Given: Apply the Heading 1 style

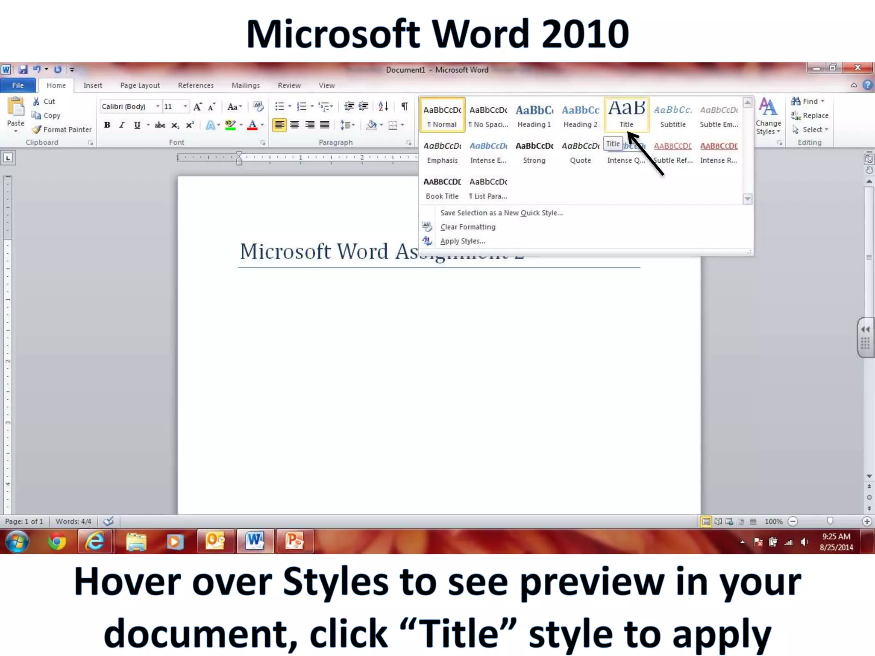Looking at the screenshot, I should click(x=534, y=114).
